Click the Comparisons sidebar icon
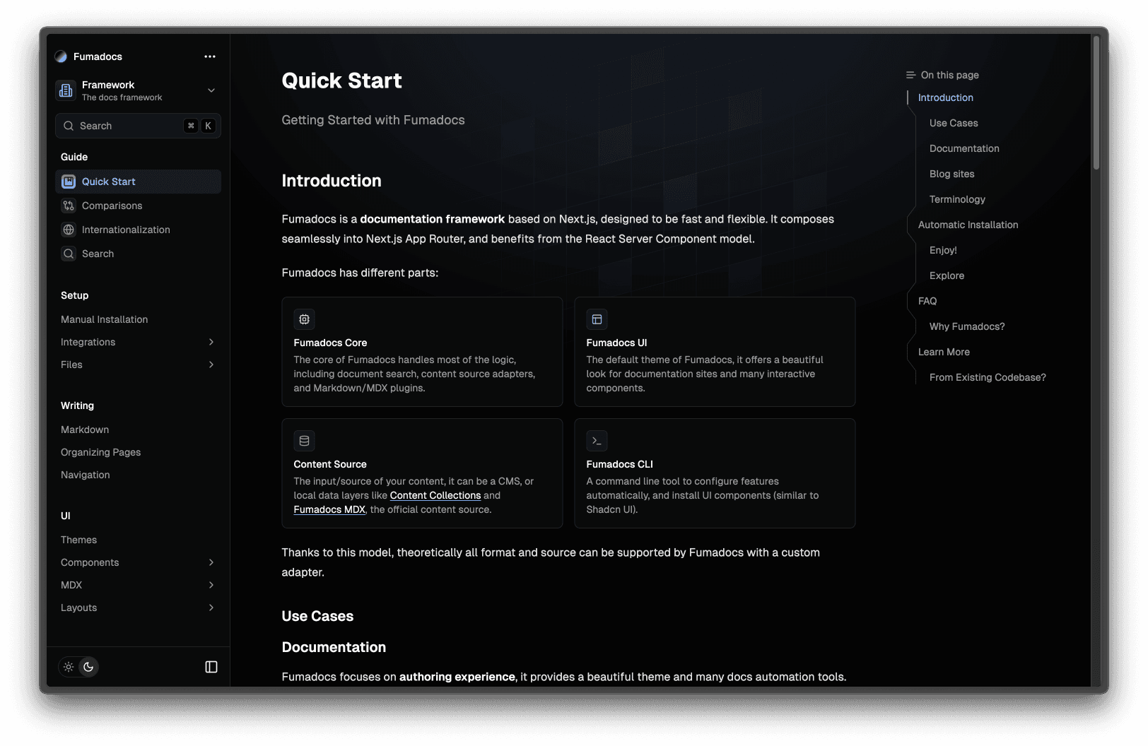Screen dimensions: 1148x746 69,206
